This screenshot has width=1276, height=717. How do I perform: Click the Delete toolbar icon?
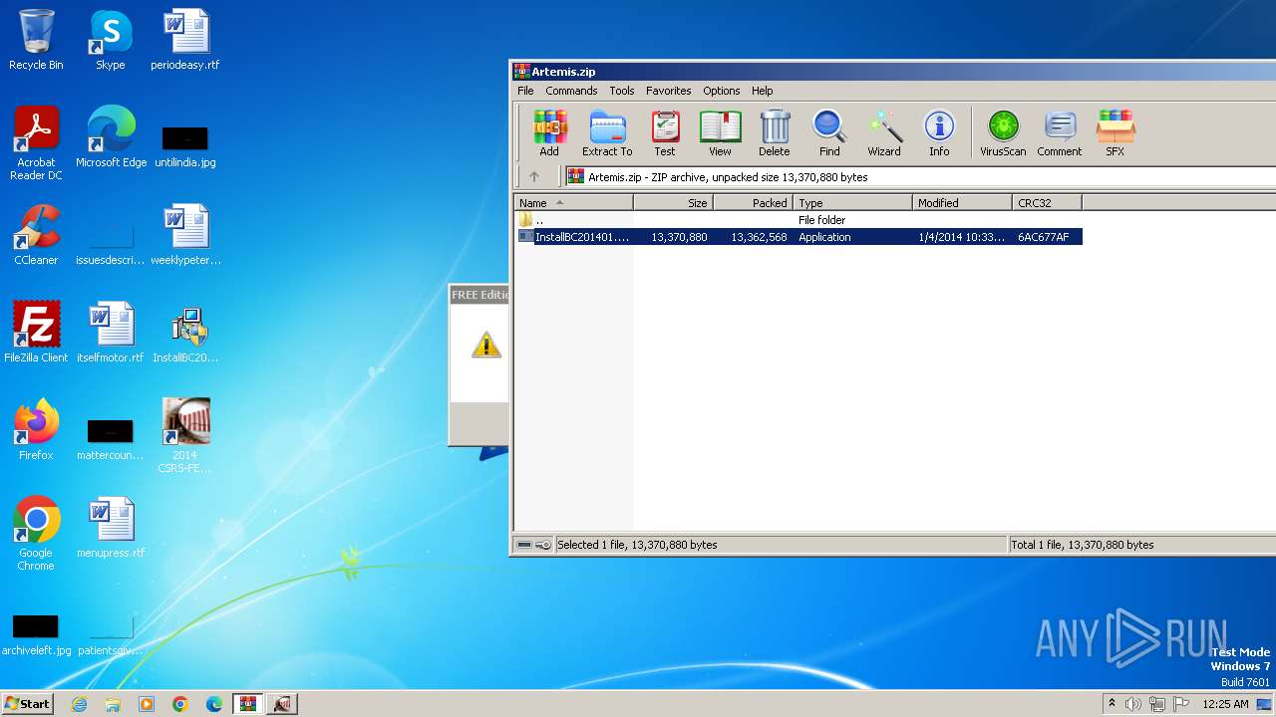click(774, 132)
